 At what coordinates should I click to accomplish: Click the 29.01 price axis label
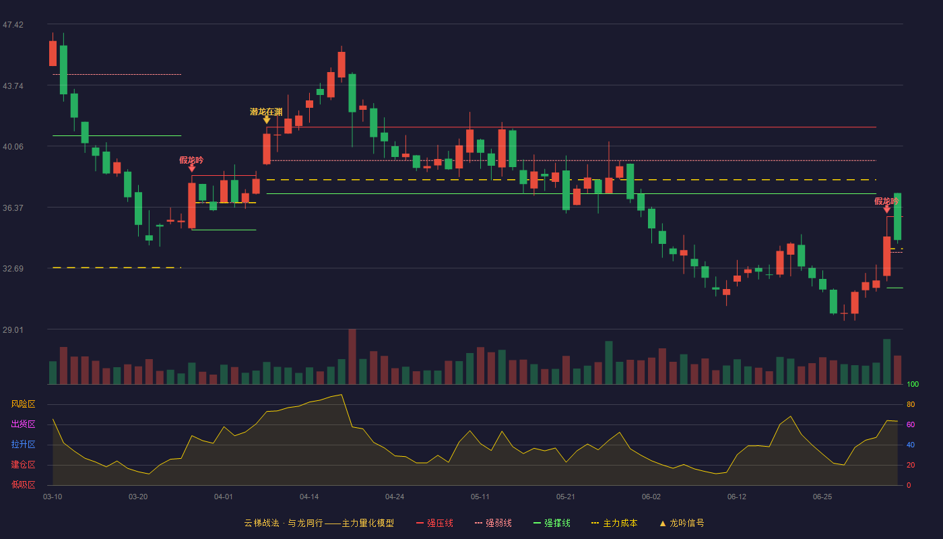[13, 329]
